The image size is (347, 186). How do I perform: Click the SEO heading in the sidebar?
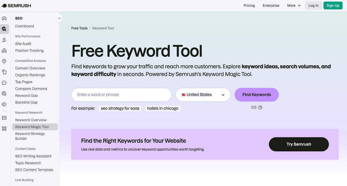19,18
